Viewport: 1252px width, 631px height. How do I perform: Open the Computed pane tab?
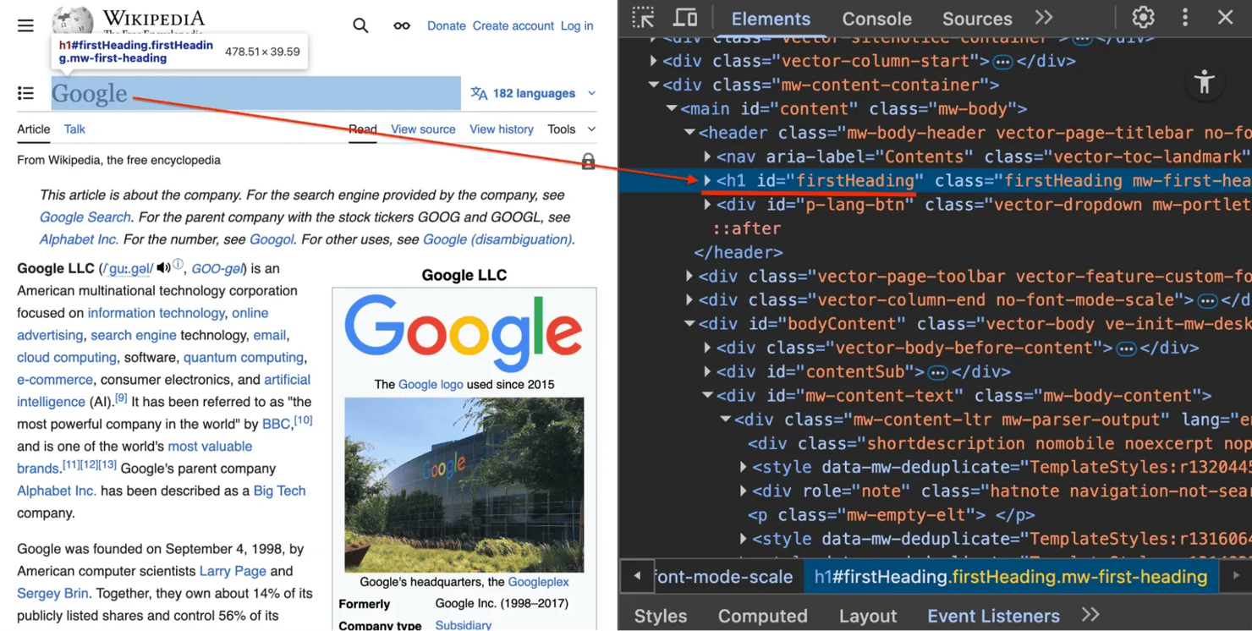pyautogui.click(x=763, y=616)
